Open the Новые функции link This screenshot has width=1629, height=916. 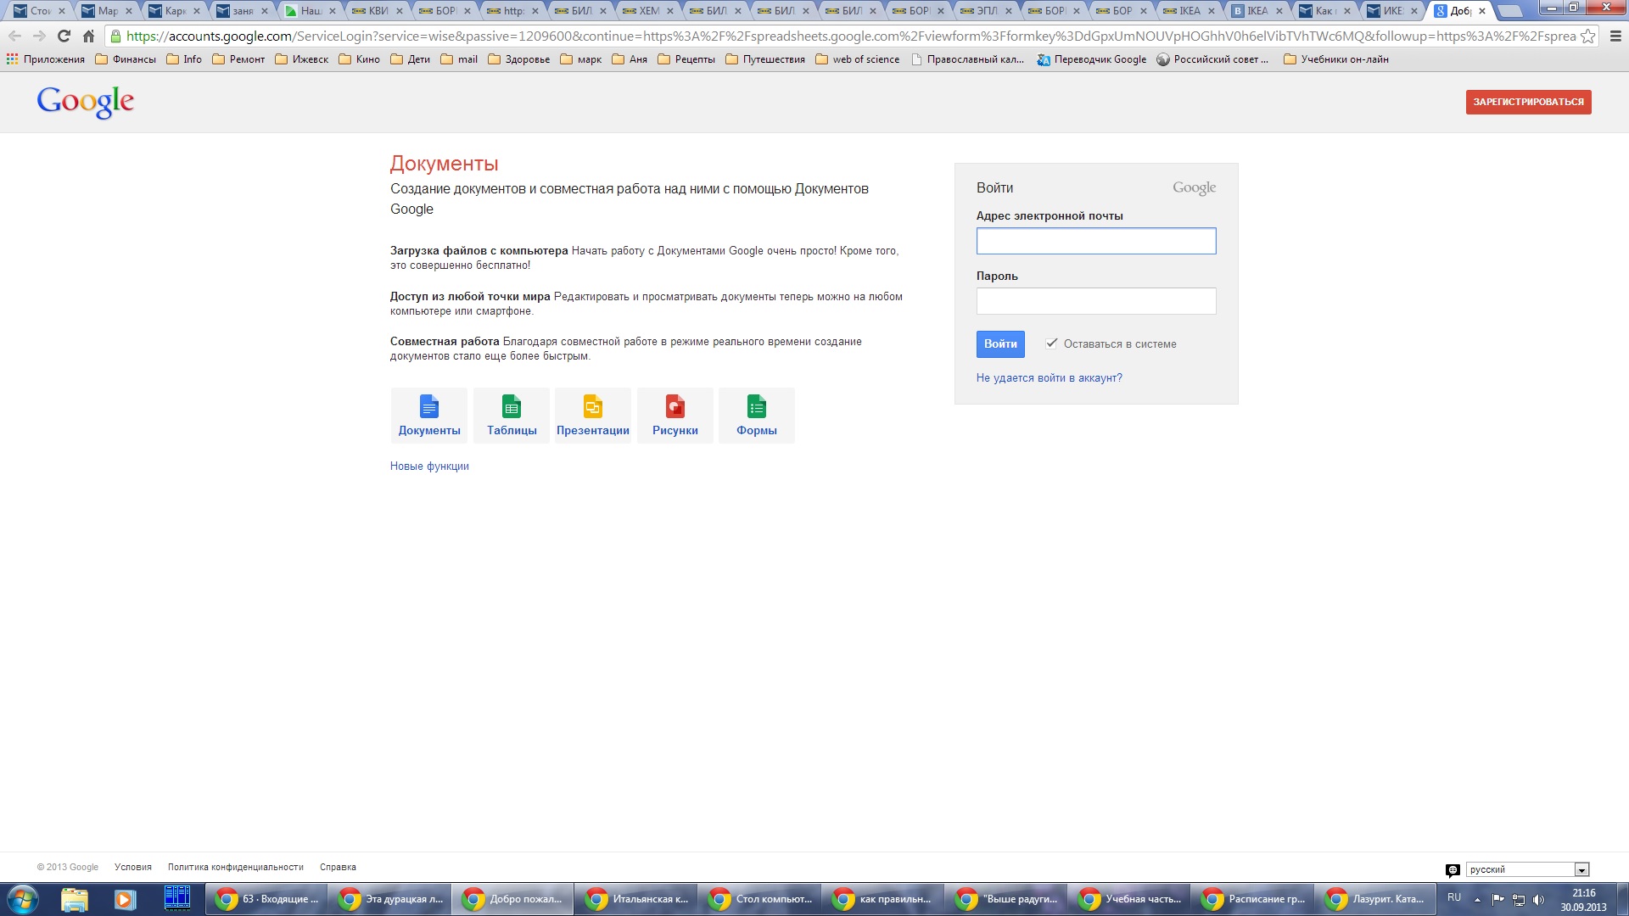click(429, 466)
